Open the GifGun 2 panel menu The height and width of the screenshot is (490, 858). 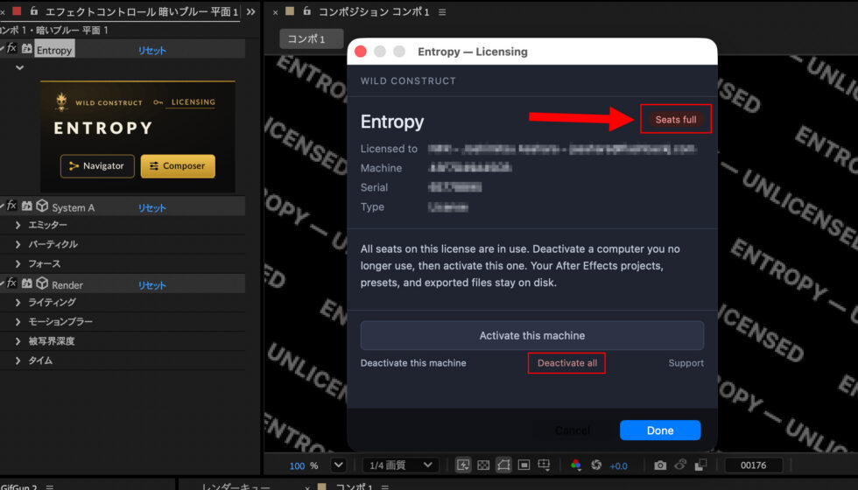point(50,486)
